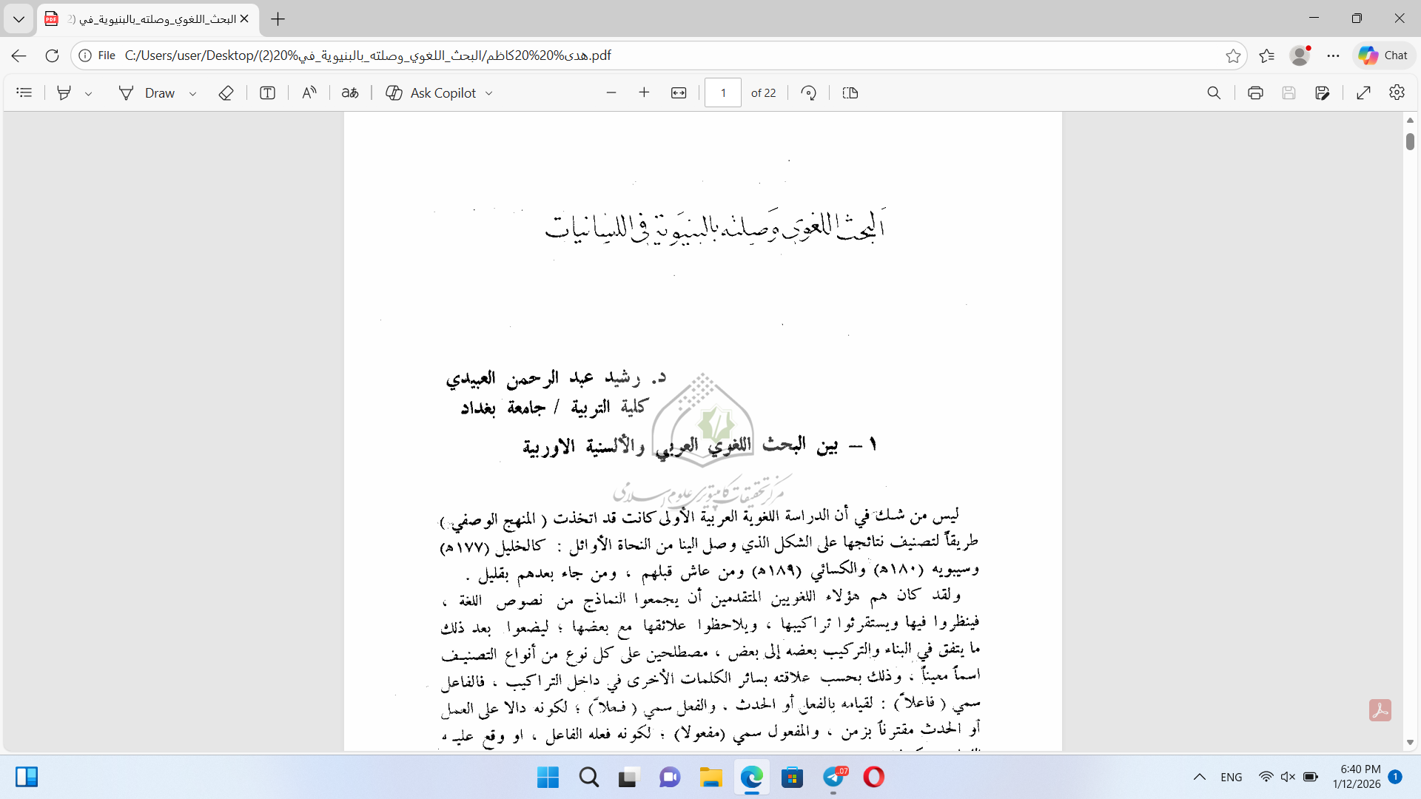1421x799 pixels.
Task: Open the browser profile menu
Action: coord(1300,55)
